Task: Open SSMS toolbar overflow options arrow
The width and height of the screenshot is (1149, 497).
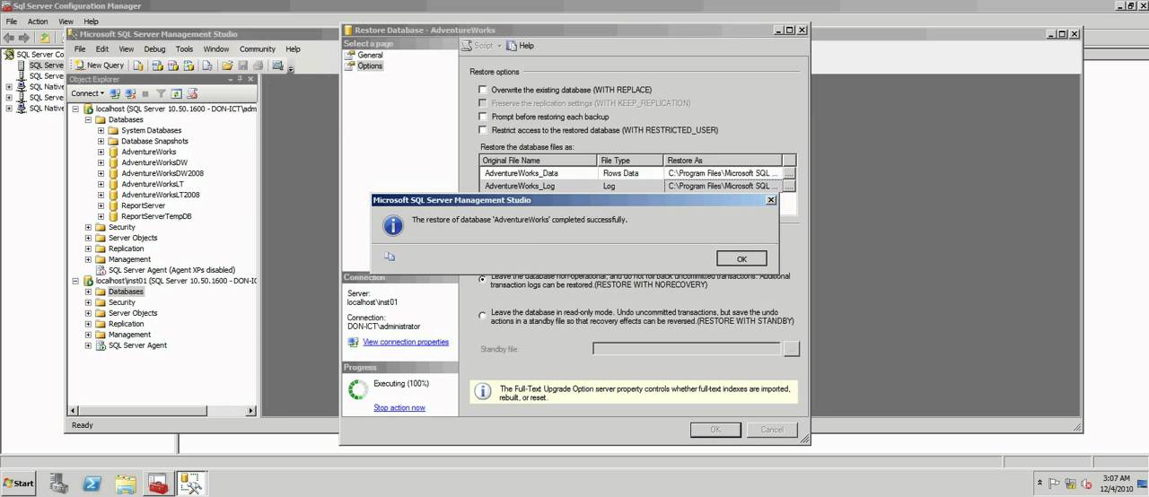Action: tap(291, 68)
